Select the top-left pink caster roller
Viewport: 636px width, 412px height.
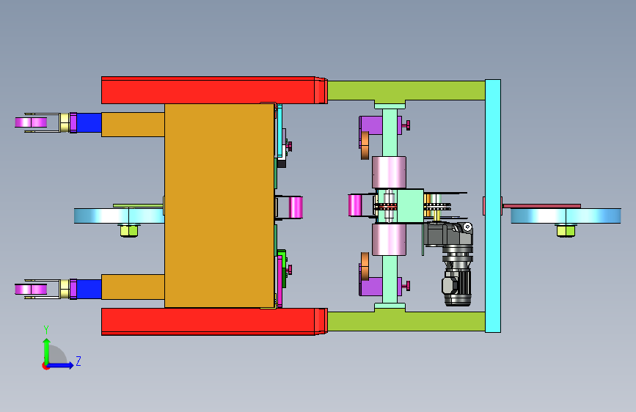[31, 122]
